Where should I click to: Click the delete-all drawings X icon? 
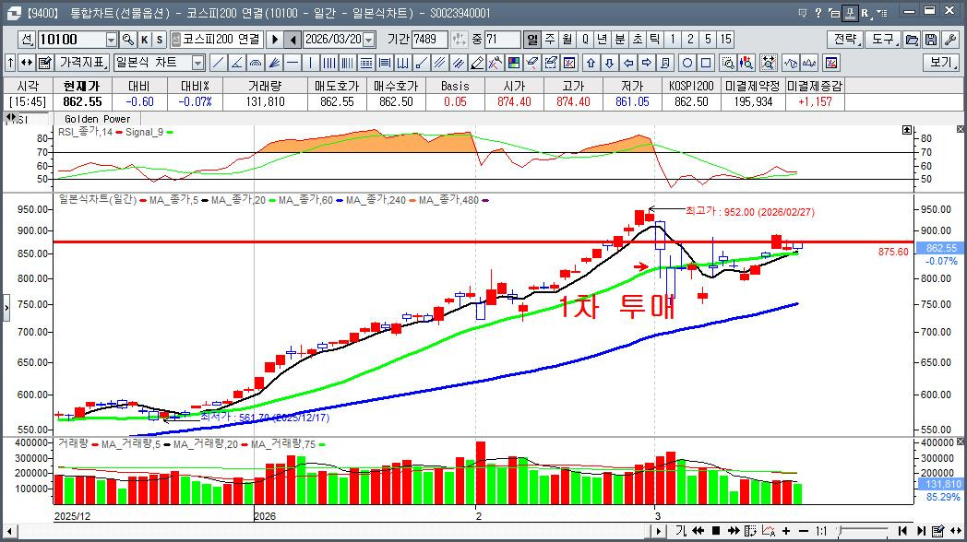coord(569,62)
